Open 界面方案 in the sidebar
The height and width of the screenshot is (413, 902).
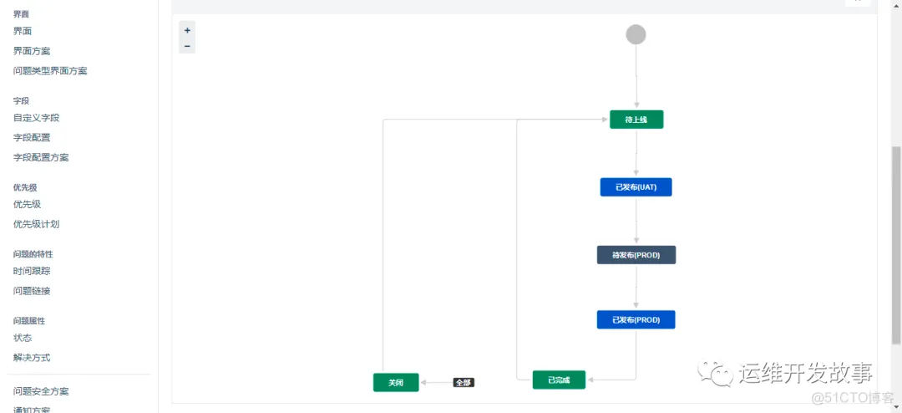[32, 51]
